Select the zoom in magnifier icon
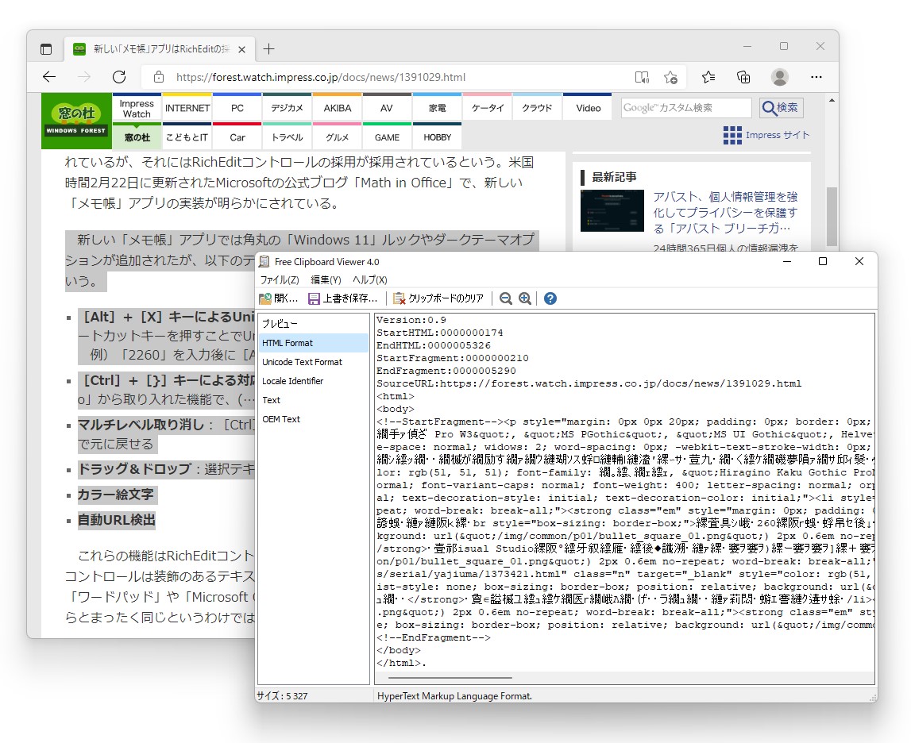This screenshot has height=743, width=911. (525, 298)
